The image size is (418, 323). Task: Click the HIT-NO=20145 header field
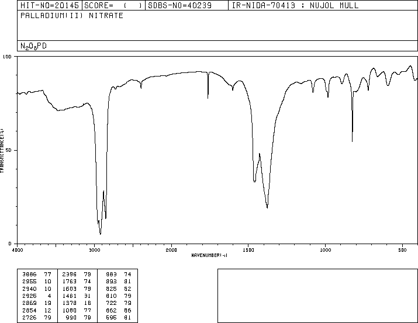(x=50, y=5)
